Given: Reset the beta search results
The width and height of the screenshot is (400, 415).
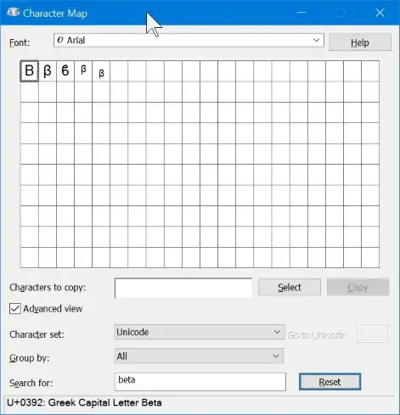Looking at the screenshot, I should point(330,382).
